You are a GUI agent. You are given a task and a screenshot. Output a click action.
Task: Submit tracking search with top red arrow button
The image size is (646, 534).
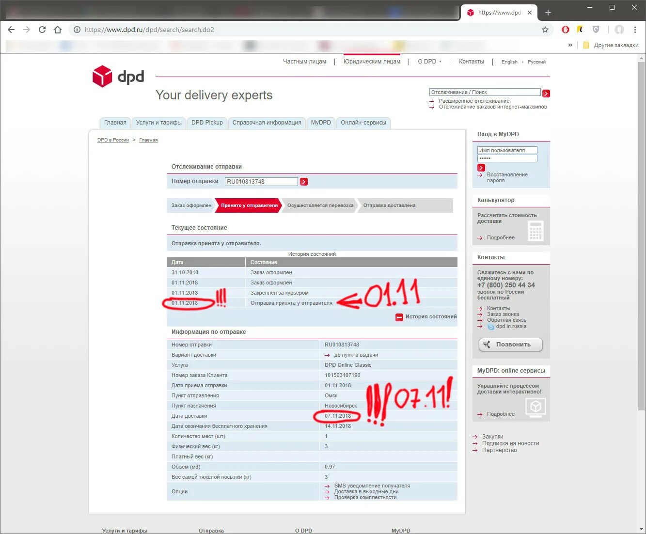point(546,94)
